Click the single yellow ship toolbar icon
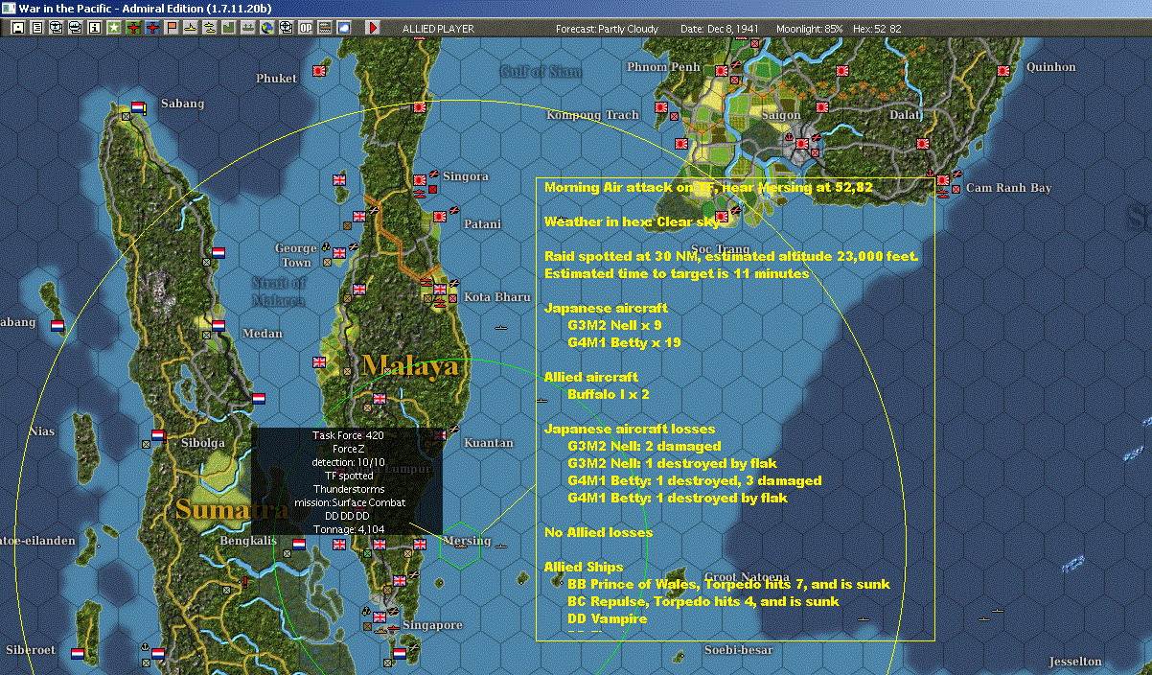 click(192, 29)
